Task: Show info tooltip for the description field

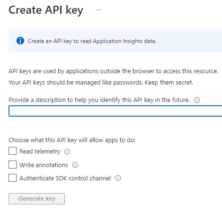Action: (x=197, y=100)
